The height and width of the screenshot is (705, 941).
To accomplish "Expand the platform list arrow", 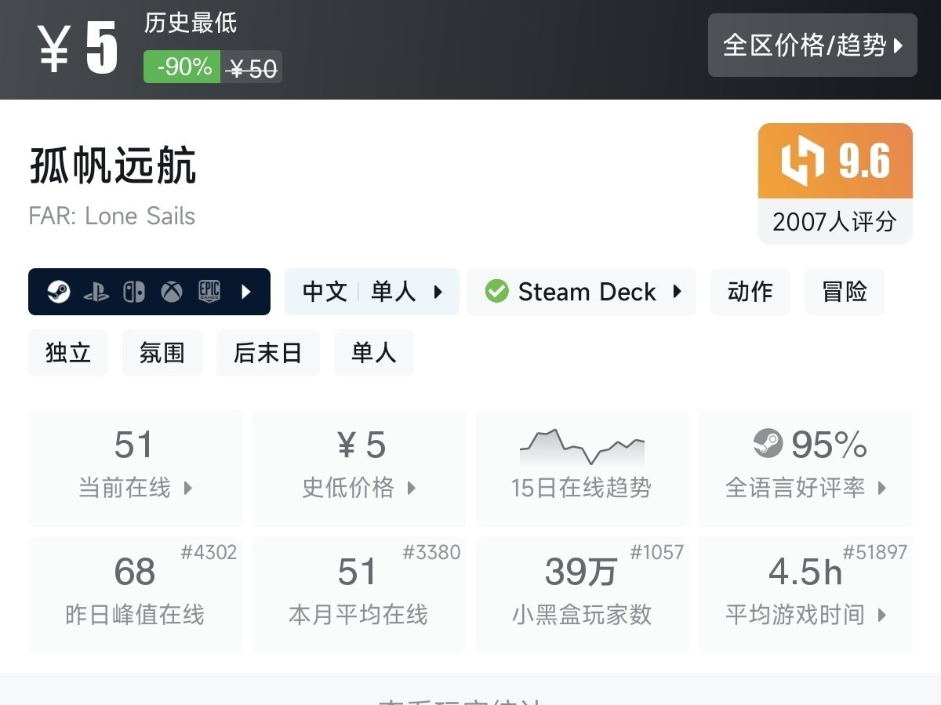I will 248,292.
